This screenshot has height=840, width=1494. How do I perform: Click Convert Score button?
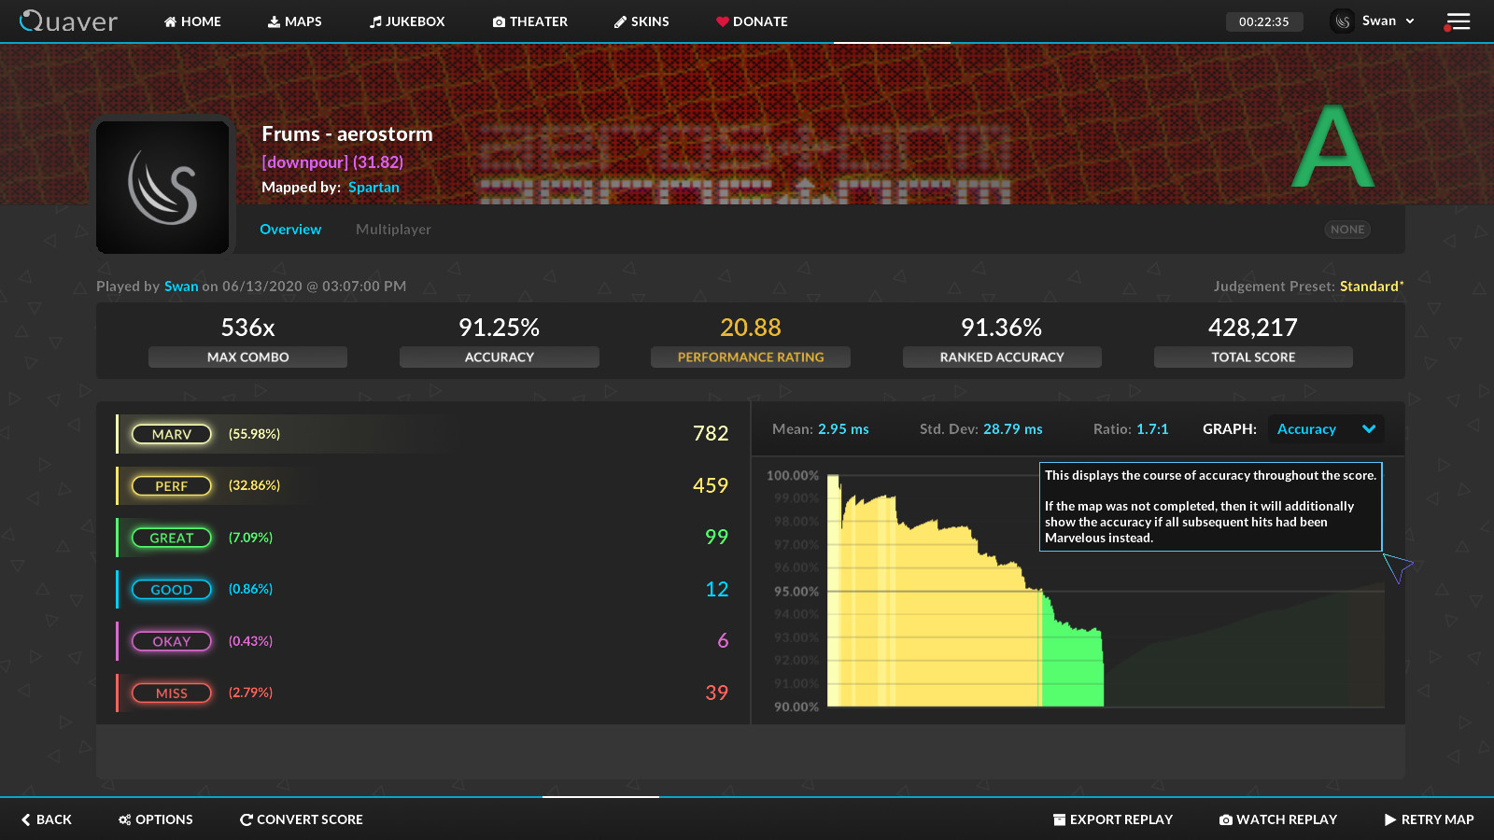click(302, 819)
